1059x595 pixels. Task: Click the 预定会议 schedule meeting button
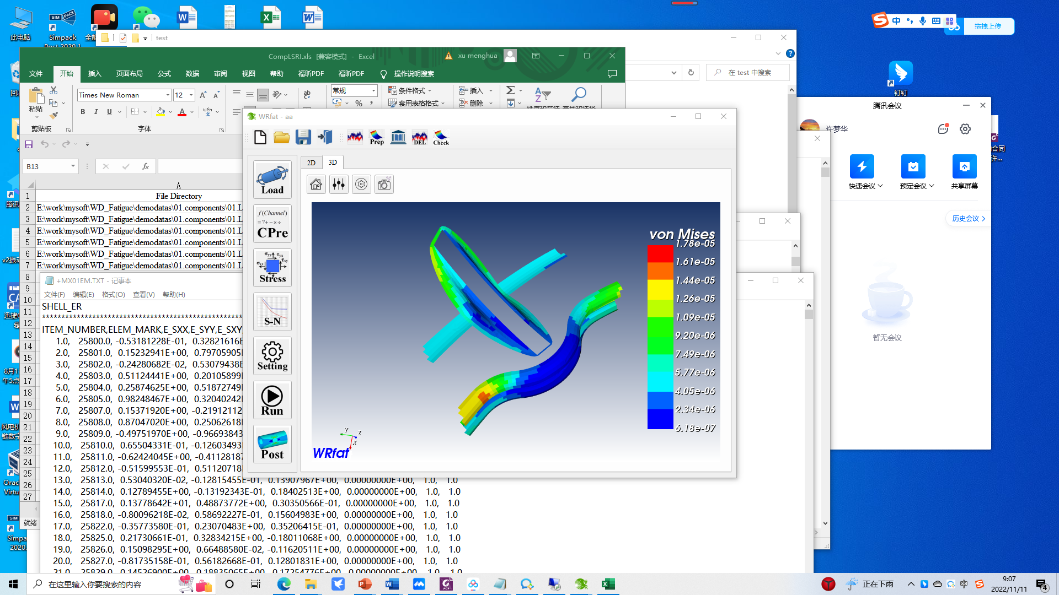913,172
